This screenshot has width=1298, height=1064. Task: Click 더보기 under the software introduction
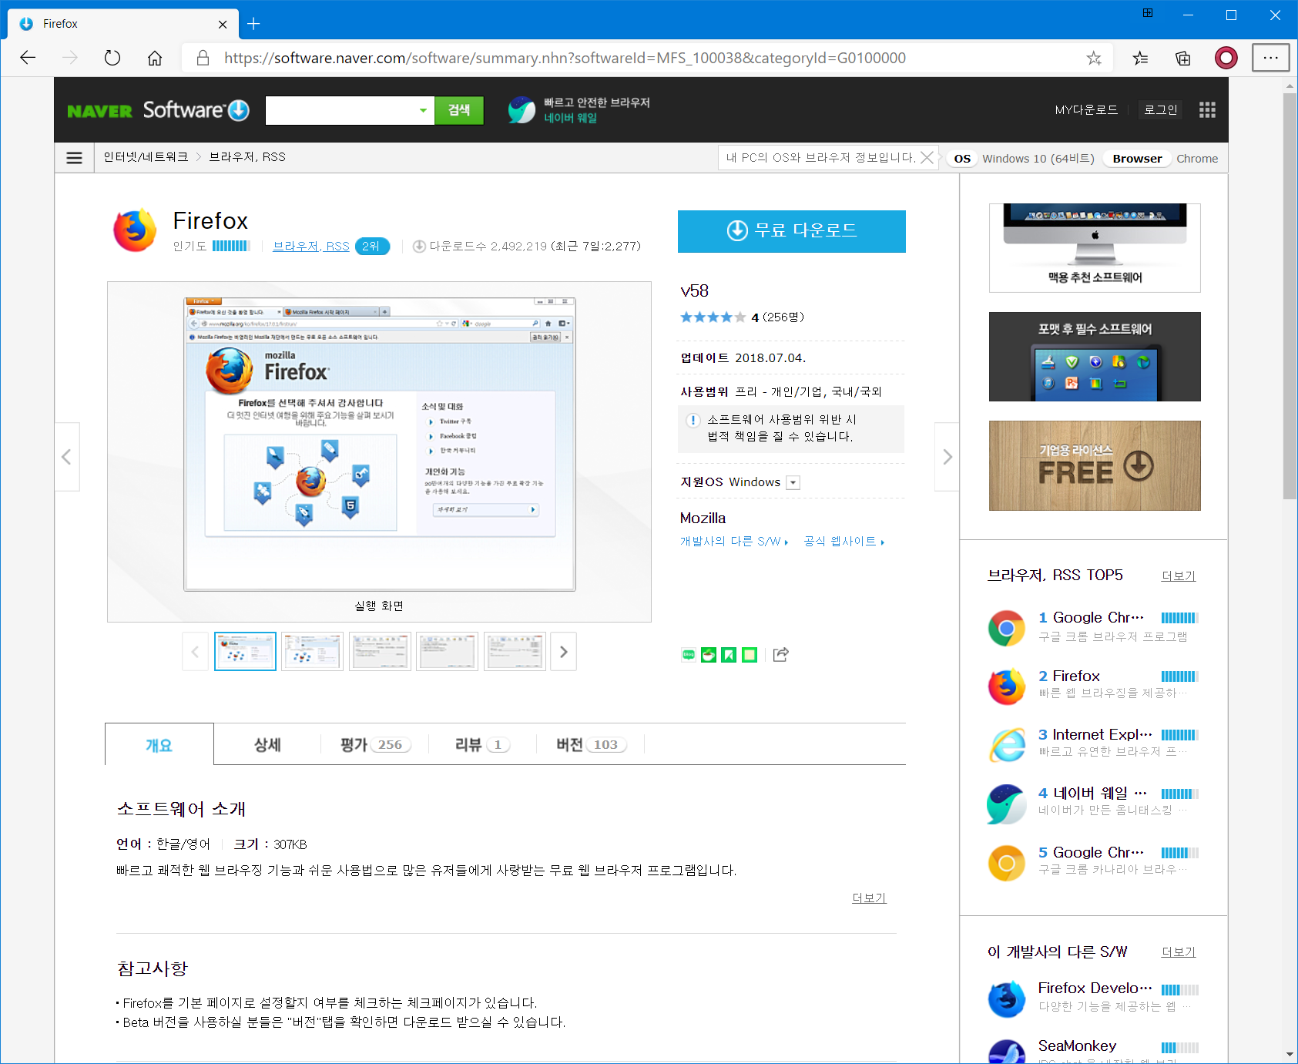tap(869, 898)
